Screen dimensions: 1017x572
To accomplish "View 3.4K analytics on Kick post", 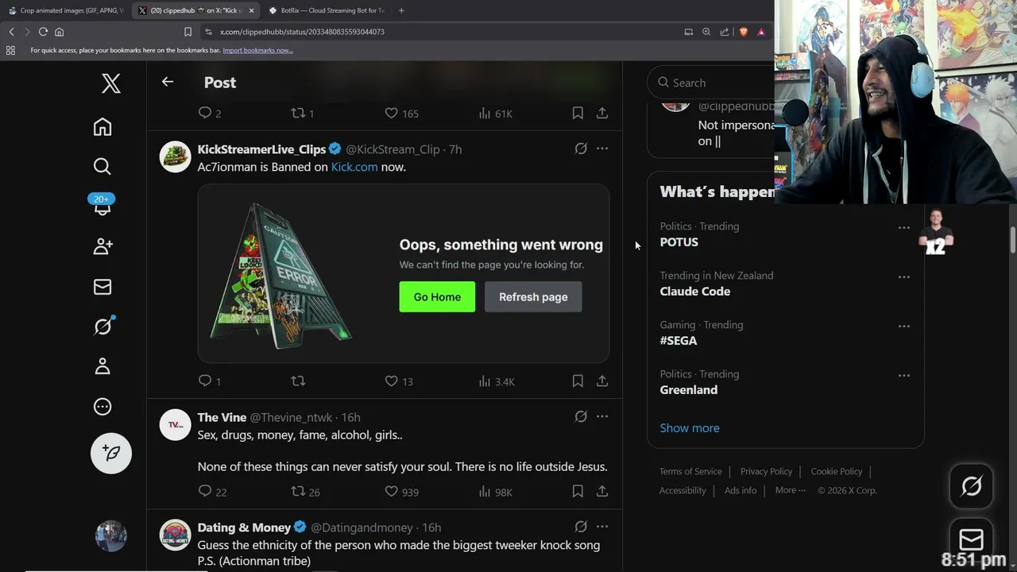I will pos(497,381).
